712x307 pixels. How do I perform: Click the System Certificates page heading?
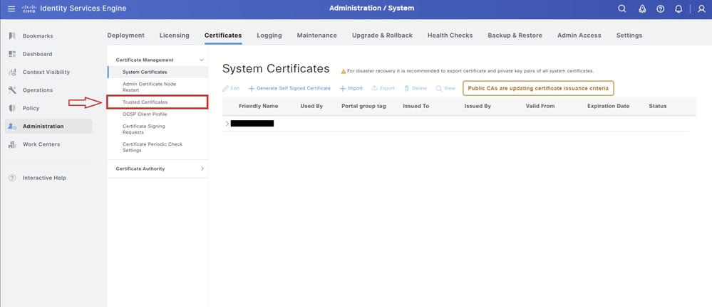(x=276, y=69)
